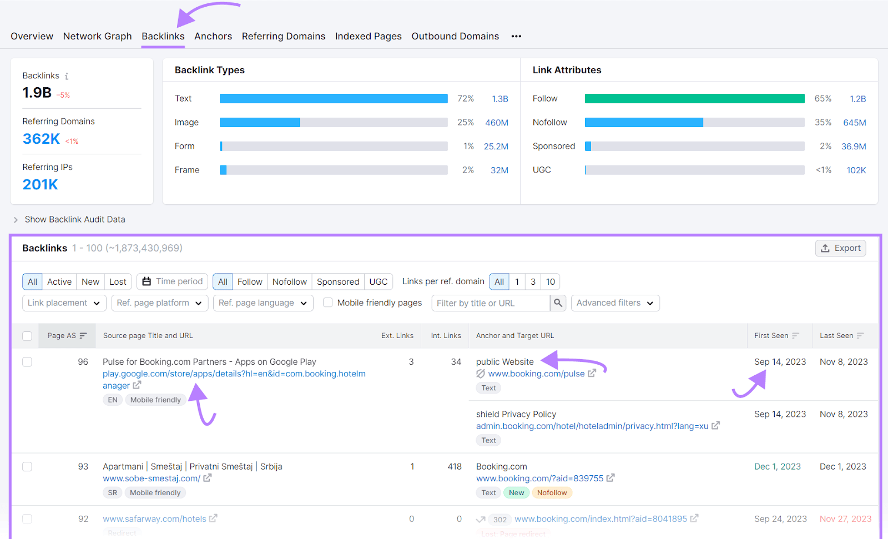Viewport: 888px width, 539px height.
Task: Set links per ref. domain to 1
Action: click(517, 281)
